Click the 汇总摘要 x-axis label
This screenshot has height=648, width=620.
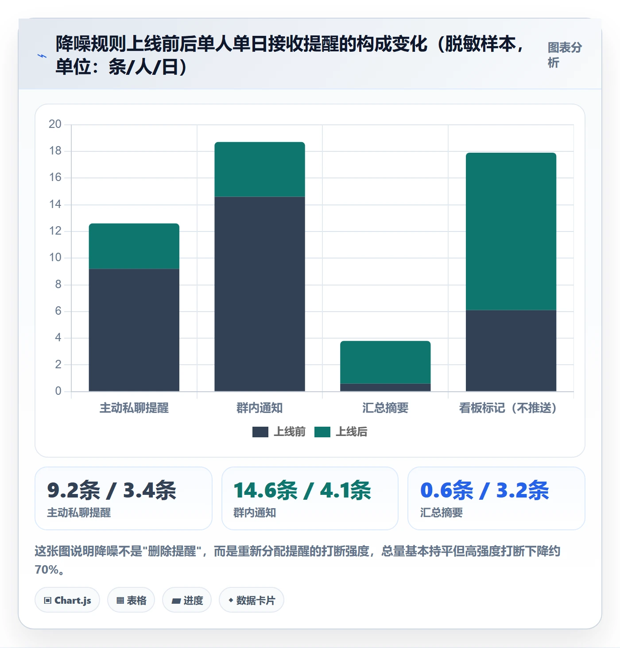pyautogui.click(x=385, y=408)
